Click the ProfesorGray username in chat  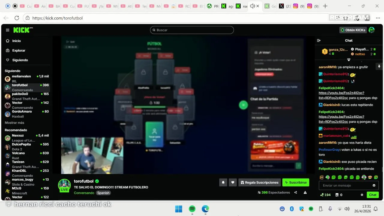coord(329,150)
